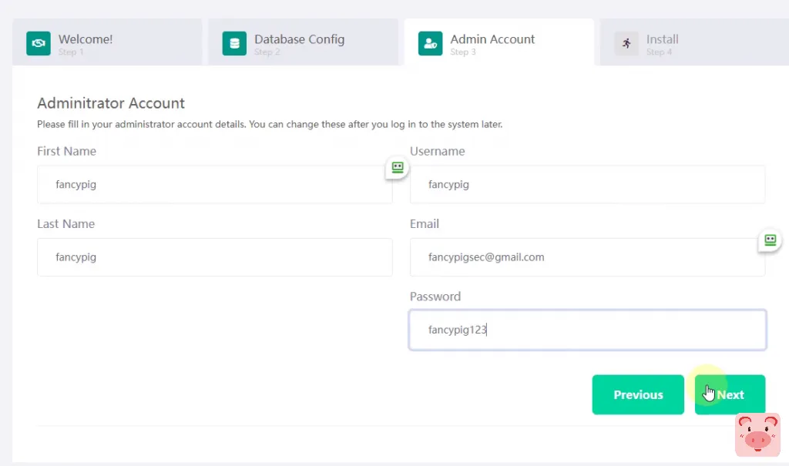The height and width of the screenshot is (466, 789).
Task: Click the Password field label text
Action: (435, 297)
